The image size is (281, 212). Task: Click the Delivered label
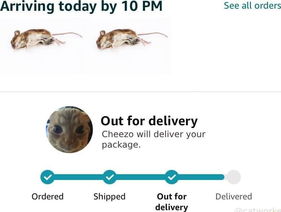tap(234, 197)
